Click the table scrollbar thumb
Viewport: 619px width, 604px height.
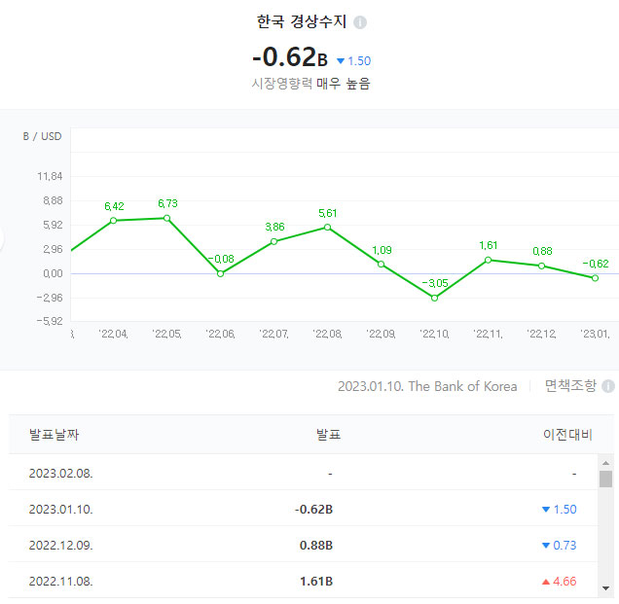605,479
